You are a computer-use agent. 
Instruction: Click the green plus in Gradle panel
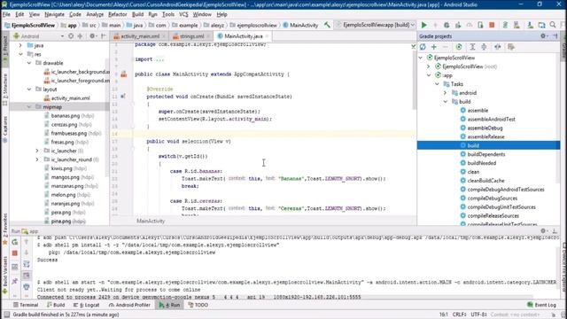tap(433, 47)
